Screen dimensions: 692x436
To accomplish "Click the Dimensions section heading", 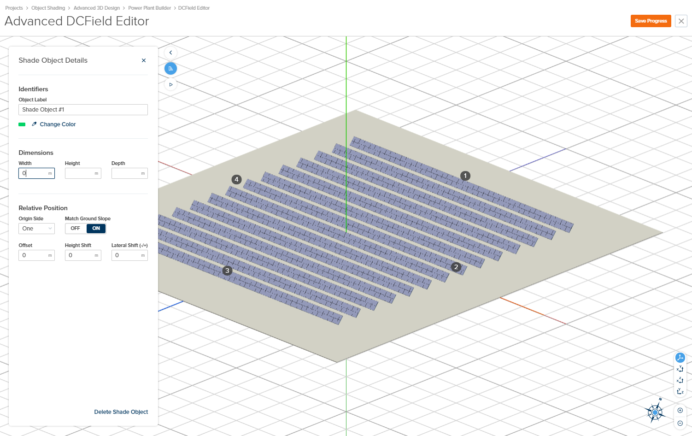I will point(36,153).
